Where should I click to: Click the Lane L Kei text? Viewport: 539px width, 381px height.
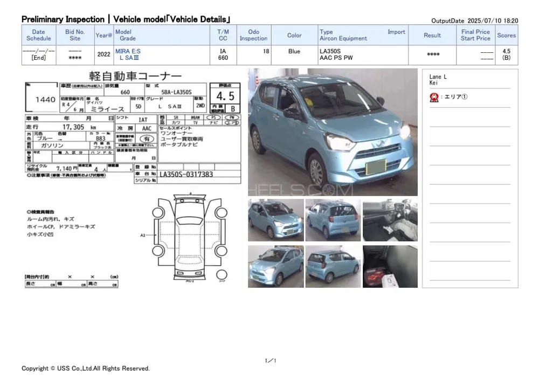(438, 80)
